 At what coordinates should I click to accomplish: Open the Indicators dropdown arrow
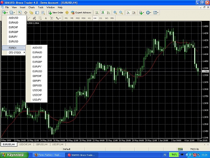[x=143, y=13]
